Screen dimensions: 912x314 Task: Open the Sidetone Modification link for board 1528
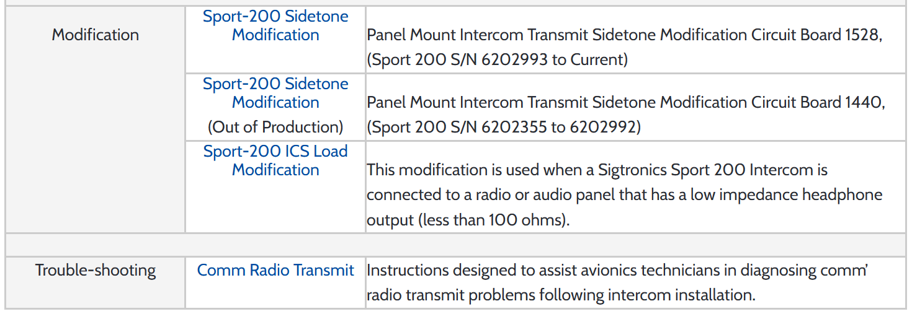click(x=275, y=25)
